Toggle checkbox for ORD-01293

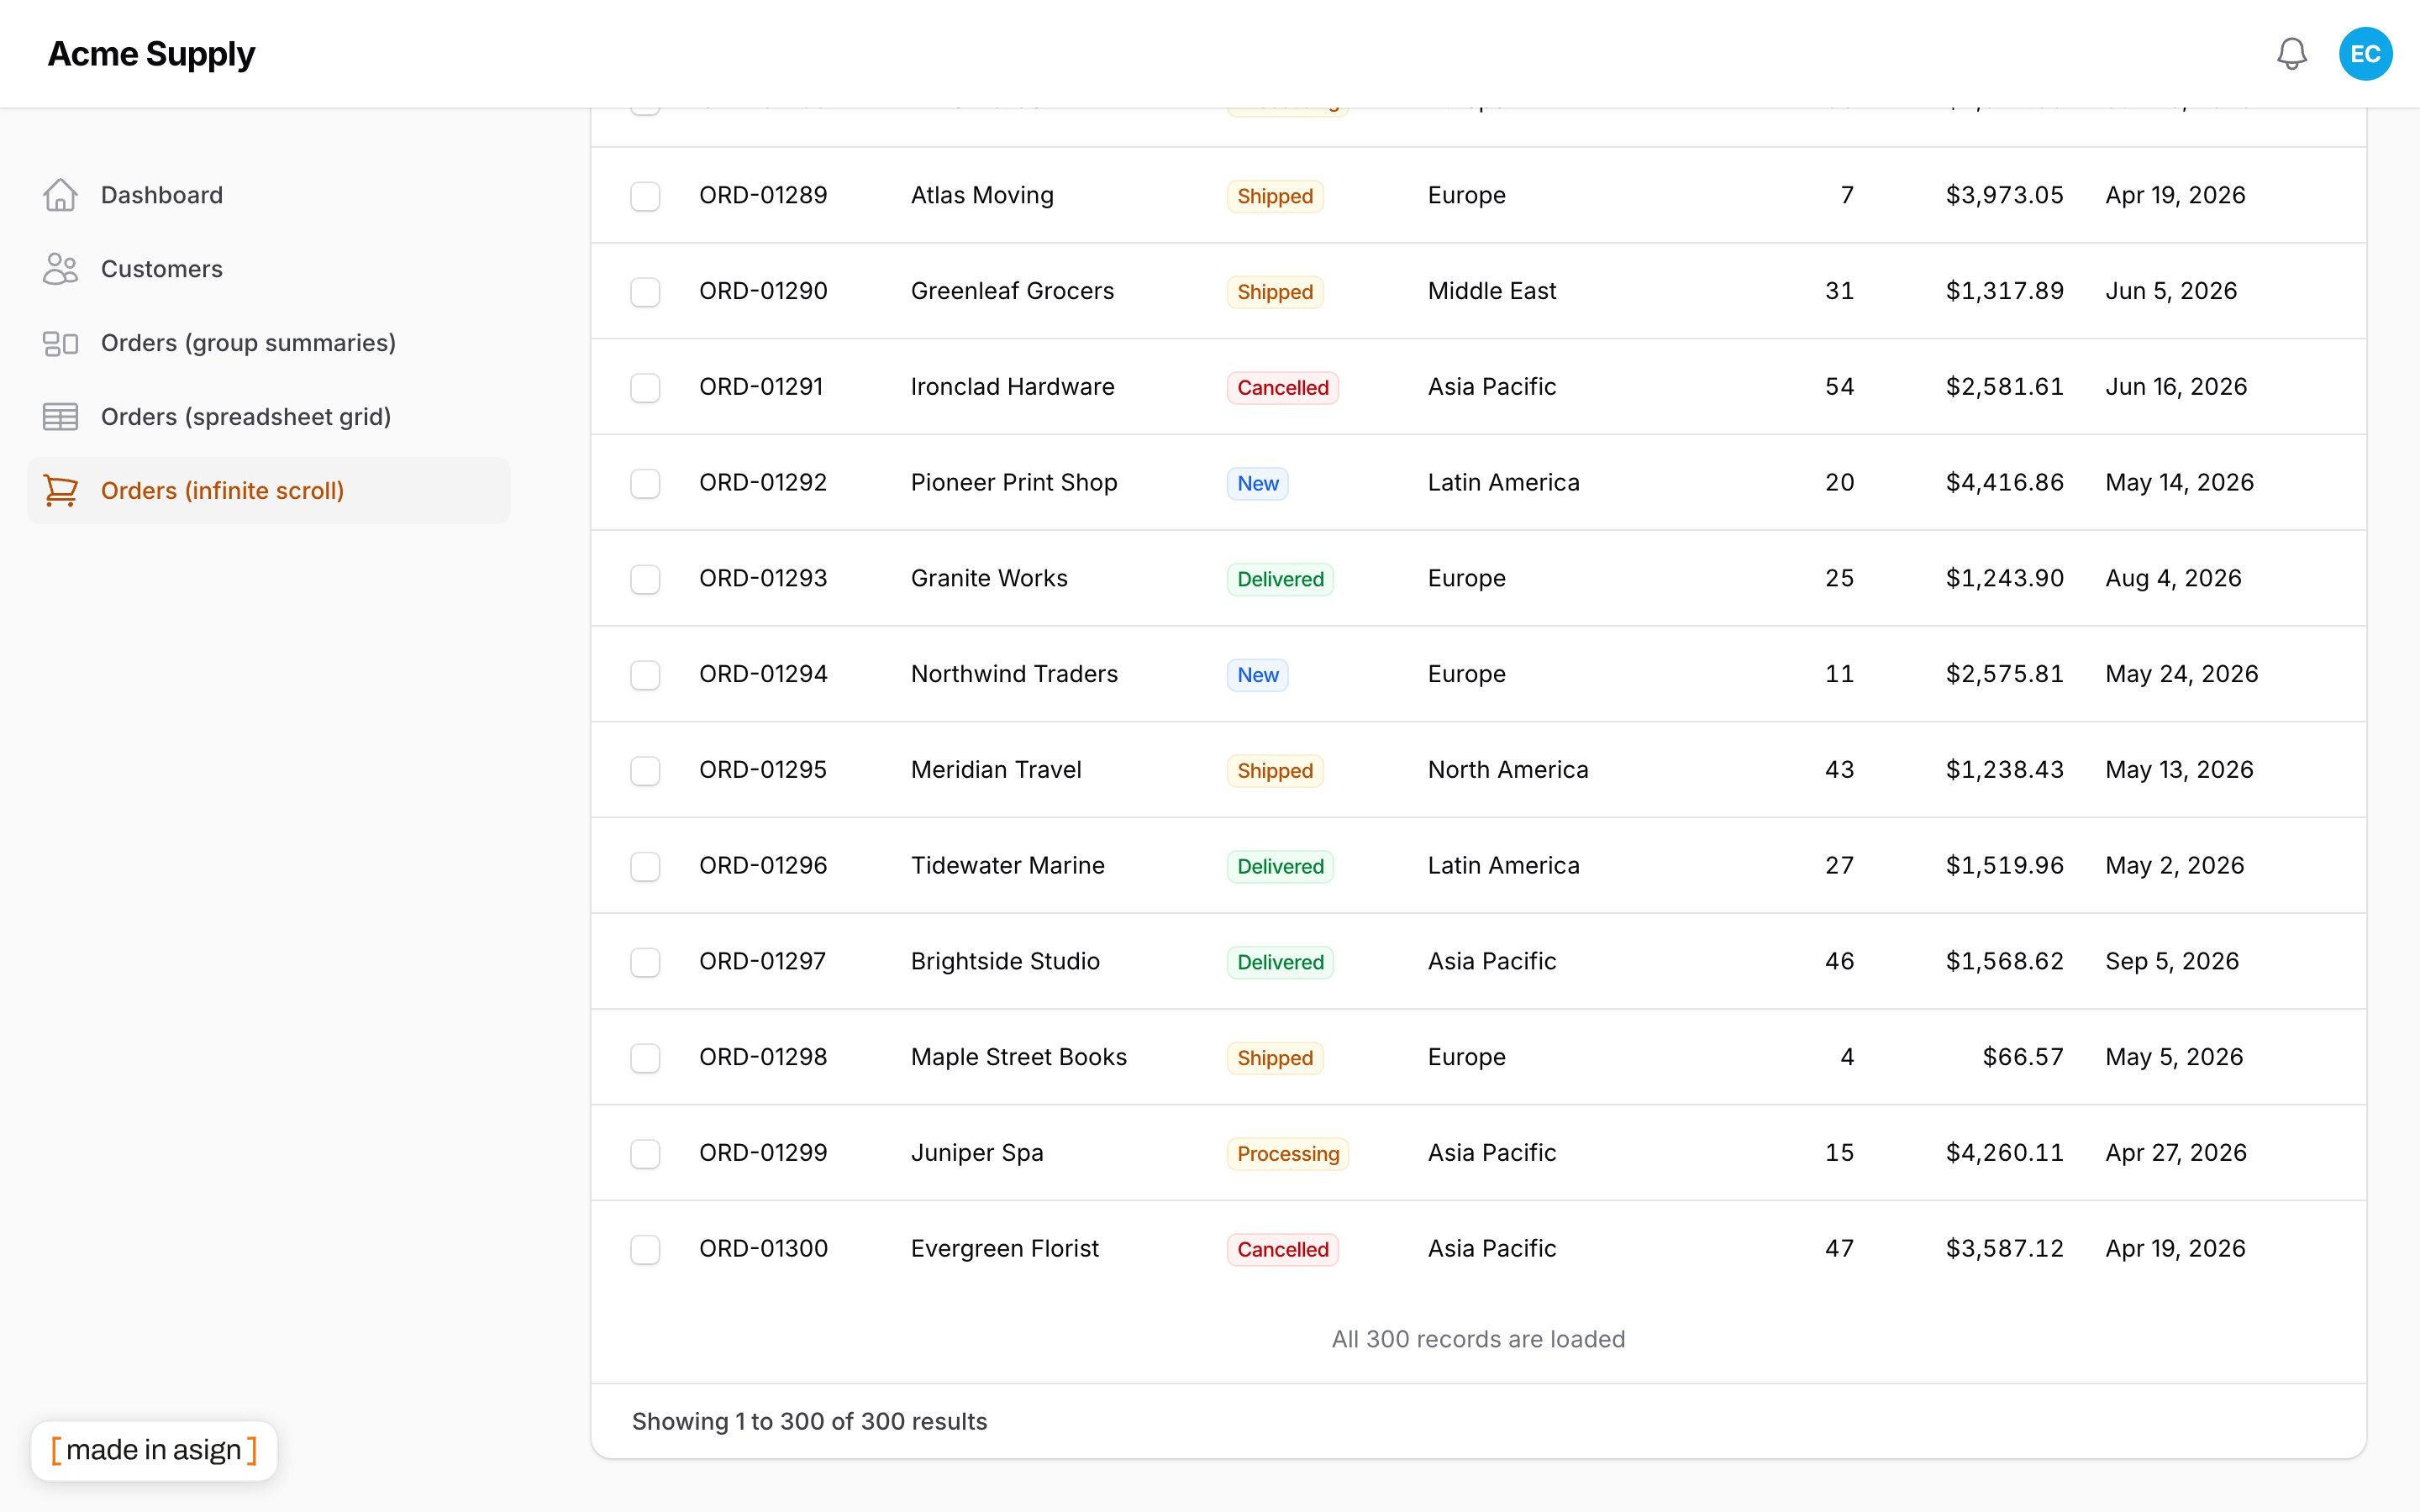coord(645,579)
